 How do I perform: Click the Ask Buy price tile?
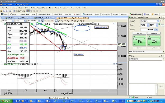154,41
